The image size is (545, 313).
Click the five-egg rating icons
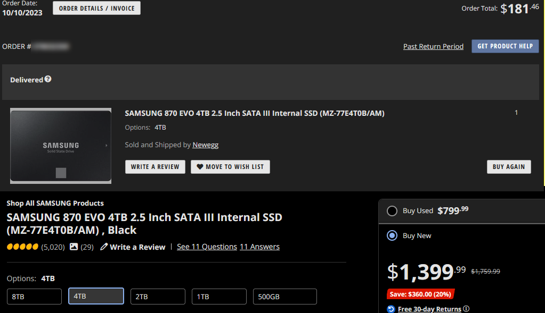(x=22, y=247)
